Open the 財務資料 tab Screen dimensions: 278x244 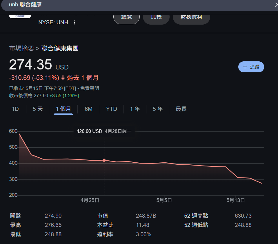pyautogui.click(x=191, y=17)
